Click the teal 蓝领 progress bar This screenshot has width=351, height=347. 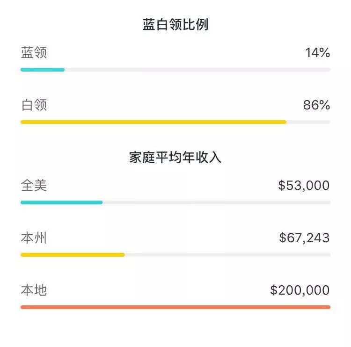coord(43,70)
